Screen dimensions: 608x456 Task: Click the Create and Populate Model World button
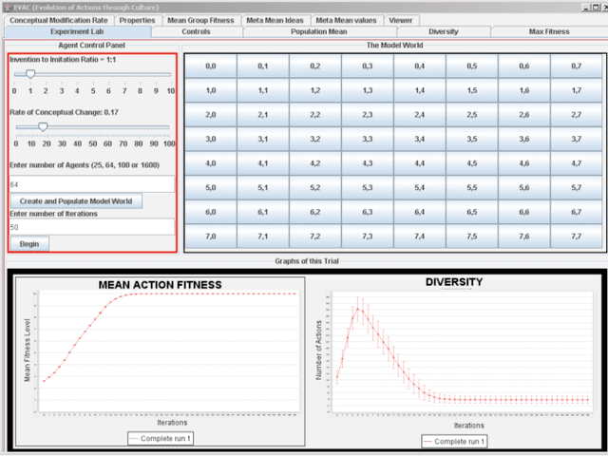point(76,201)
